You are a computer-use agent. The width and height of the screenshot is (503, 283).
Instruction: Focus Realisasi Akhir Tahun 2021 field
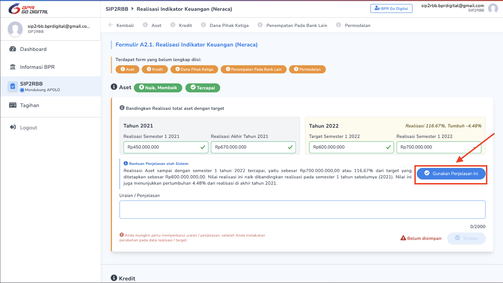[x=253, y=147]
